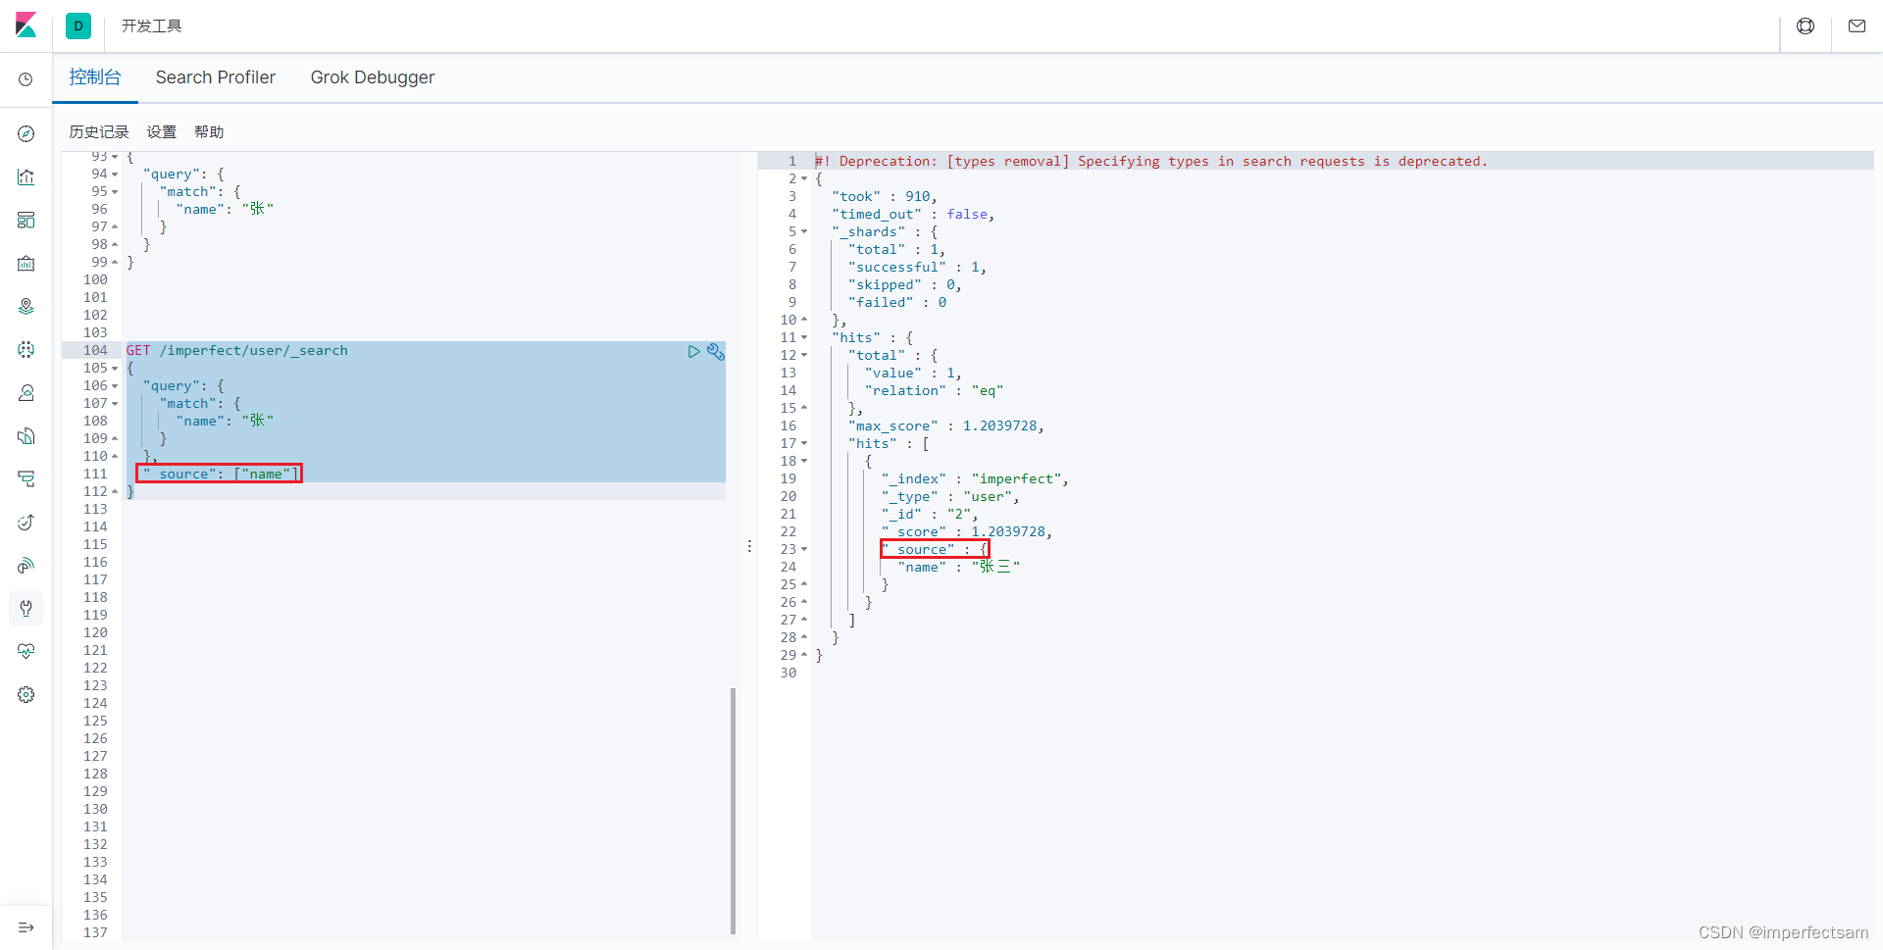Open Machine Learning icon in sidebar
1883x950 pixels.
pyautogui.click(x=26, y=349)
